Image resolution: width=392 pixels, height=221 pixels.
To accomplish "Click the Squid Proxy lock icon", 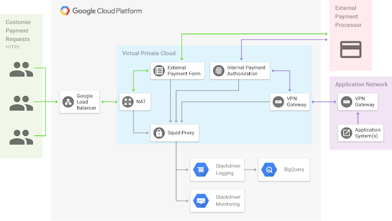I will click(159, 133).
